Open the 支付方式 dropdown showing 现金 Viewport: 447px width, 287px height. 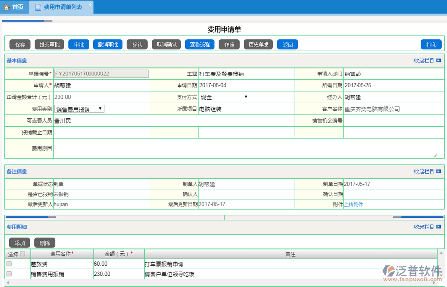coord(224,97)
